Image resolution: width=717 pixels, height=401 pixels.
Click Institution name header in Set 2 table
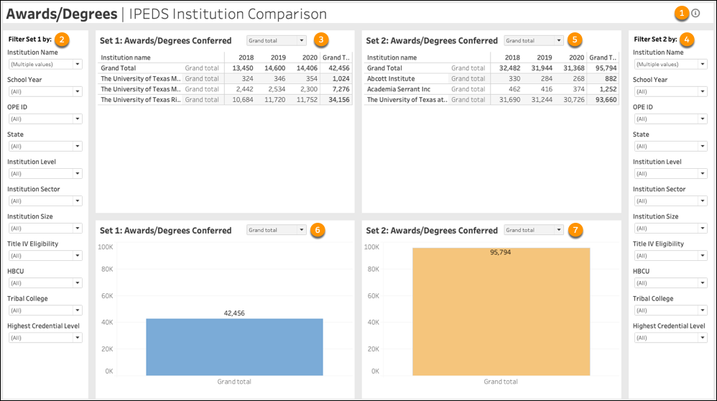pyautogui.click(x=392, y=57)
